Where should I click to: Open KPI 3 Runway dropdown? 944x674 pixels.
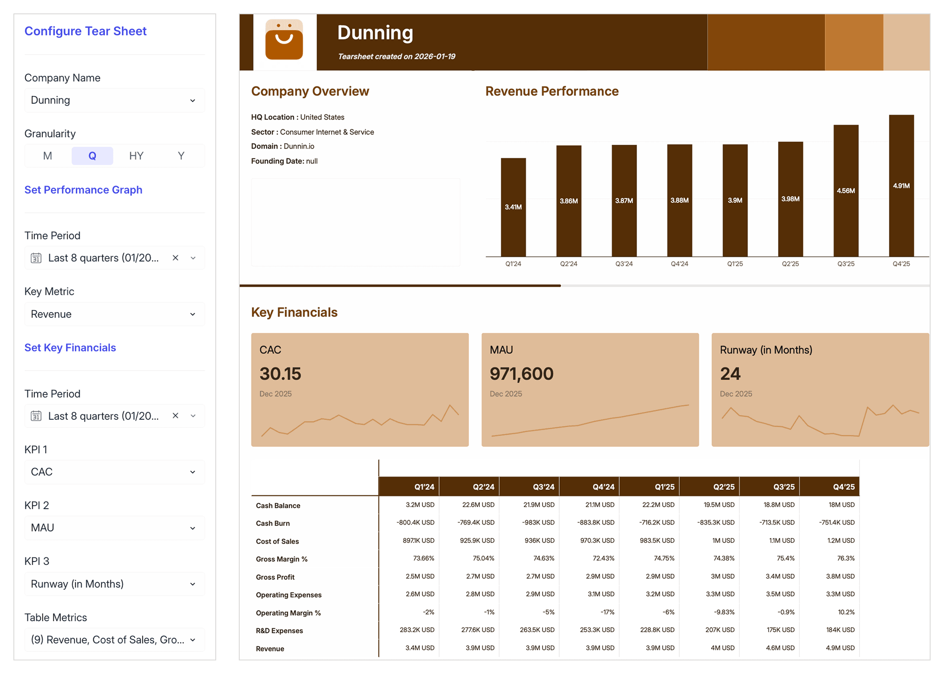115,584
